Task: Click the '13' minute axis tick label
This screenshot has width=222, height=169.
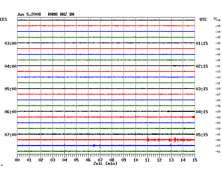Action: [171, 160]
